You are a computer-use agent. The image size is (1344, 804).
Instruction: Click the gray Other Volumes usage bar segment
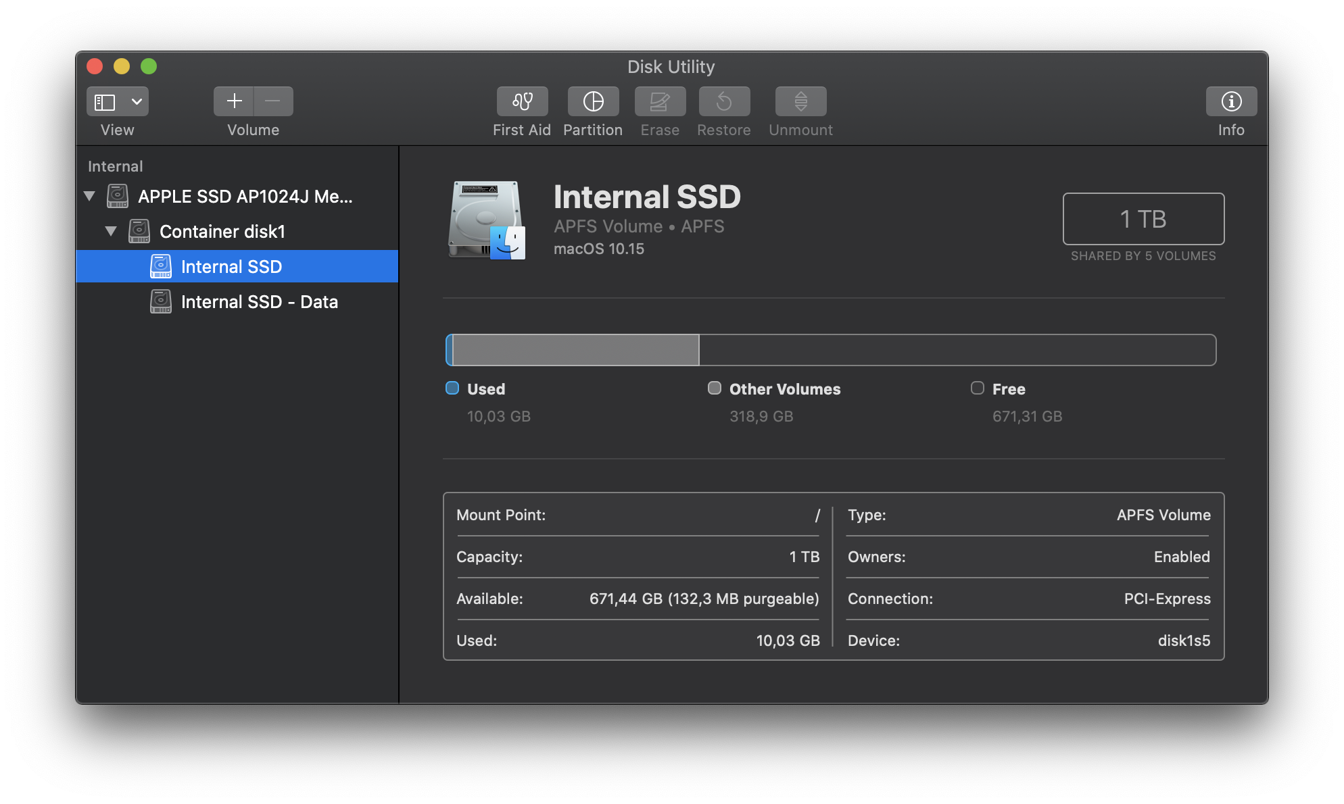point(575,350)
